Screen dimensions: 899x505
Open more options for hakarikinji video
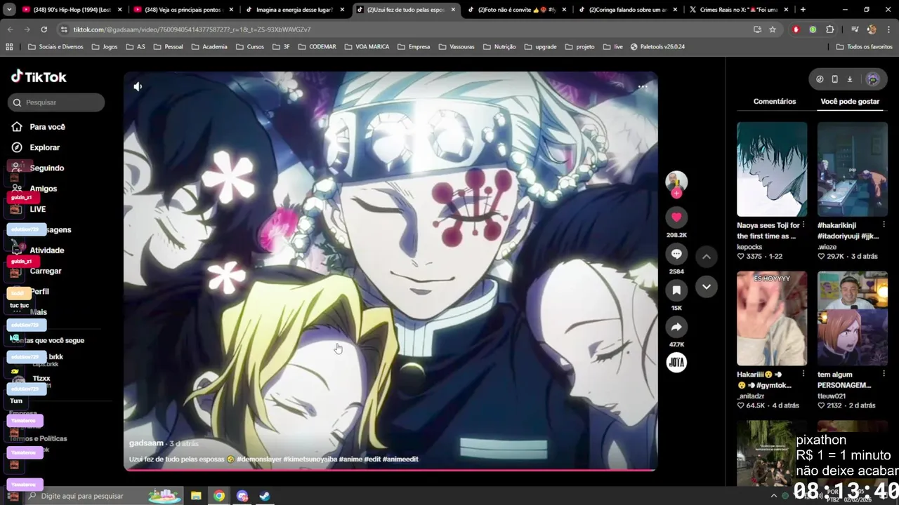(x=884, y=225)
